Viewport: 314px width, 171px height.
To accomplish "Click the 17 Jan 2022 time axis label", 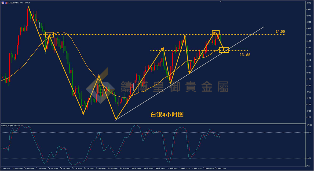I will 5,168.
